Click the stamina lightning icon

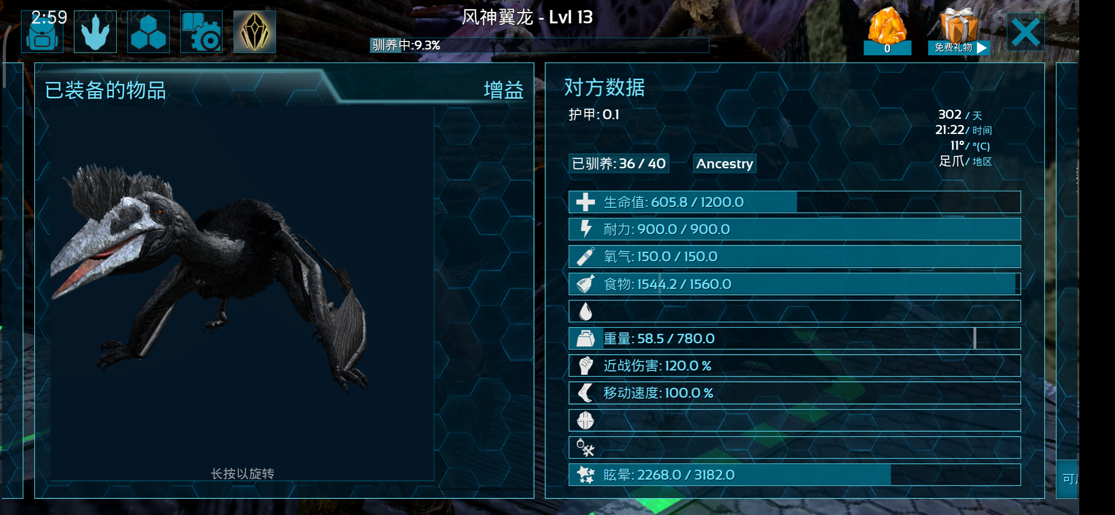(586, 229)
